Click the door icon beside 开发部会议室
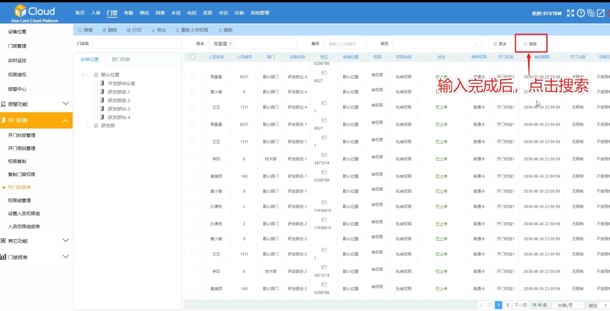This screenshot has width=610, height=311. click(x=102, y=83)
